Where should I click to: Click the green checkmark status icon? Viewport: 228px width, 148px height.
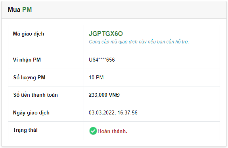tap(93, 131)
